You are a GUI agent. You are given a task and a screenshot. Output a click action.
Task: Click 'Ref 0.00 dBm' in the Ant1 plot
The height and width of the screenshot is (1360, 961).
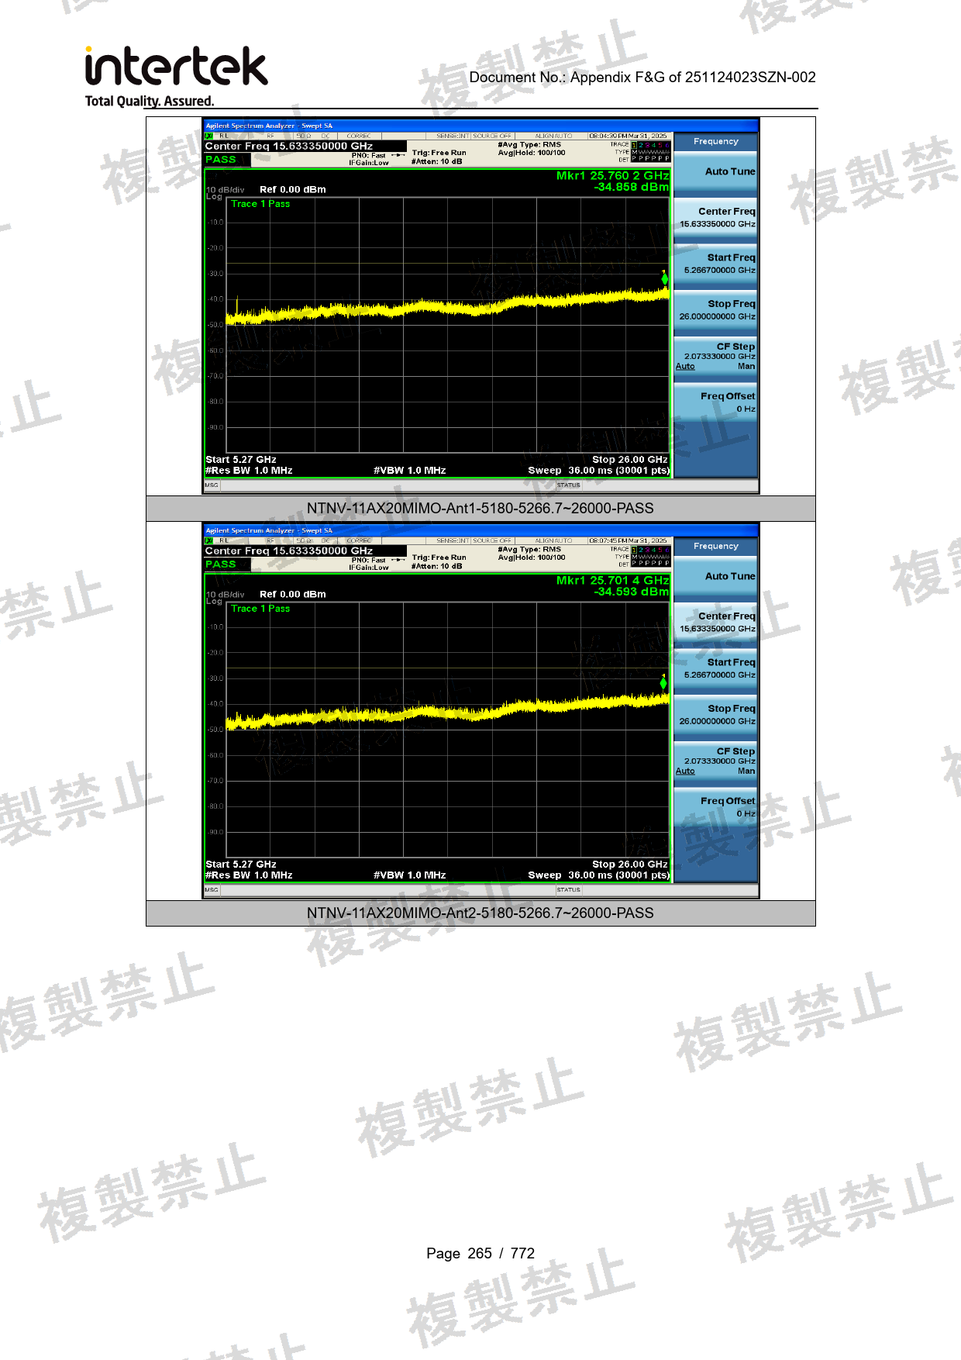click(x=293, y=190)
